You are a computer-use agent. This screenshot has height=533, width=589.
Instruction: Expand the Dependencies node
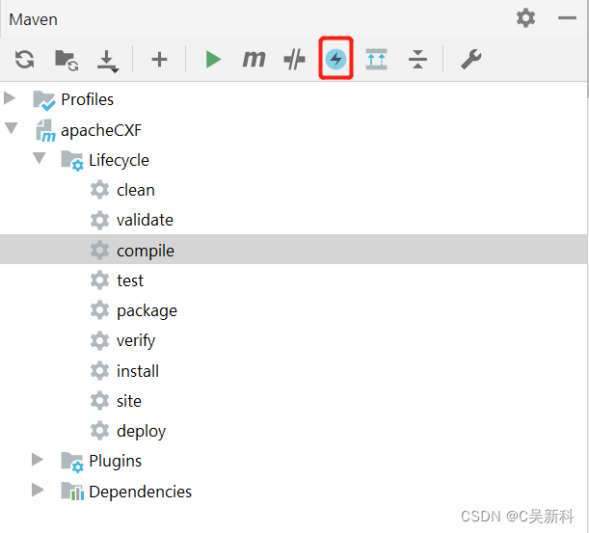[38, 490]
